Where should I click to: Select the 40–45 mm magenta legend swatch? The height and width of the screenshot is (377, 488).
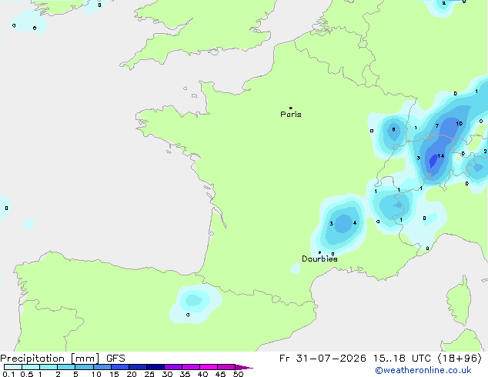click(x=209, y=367)
